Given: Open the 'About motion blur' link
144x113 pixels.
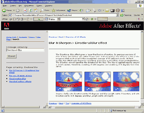Looking at the screenshot, I should (18, 79).
